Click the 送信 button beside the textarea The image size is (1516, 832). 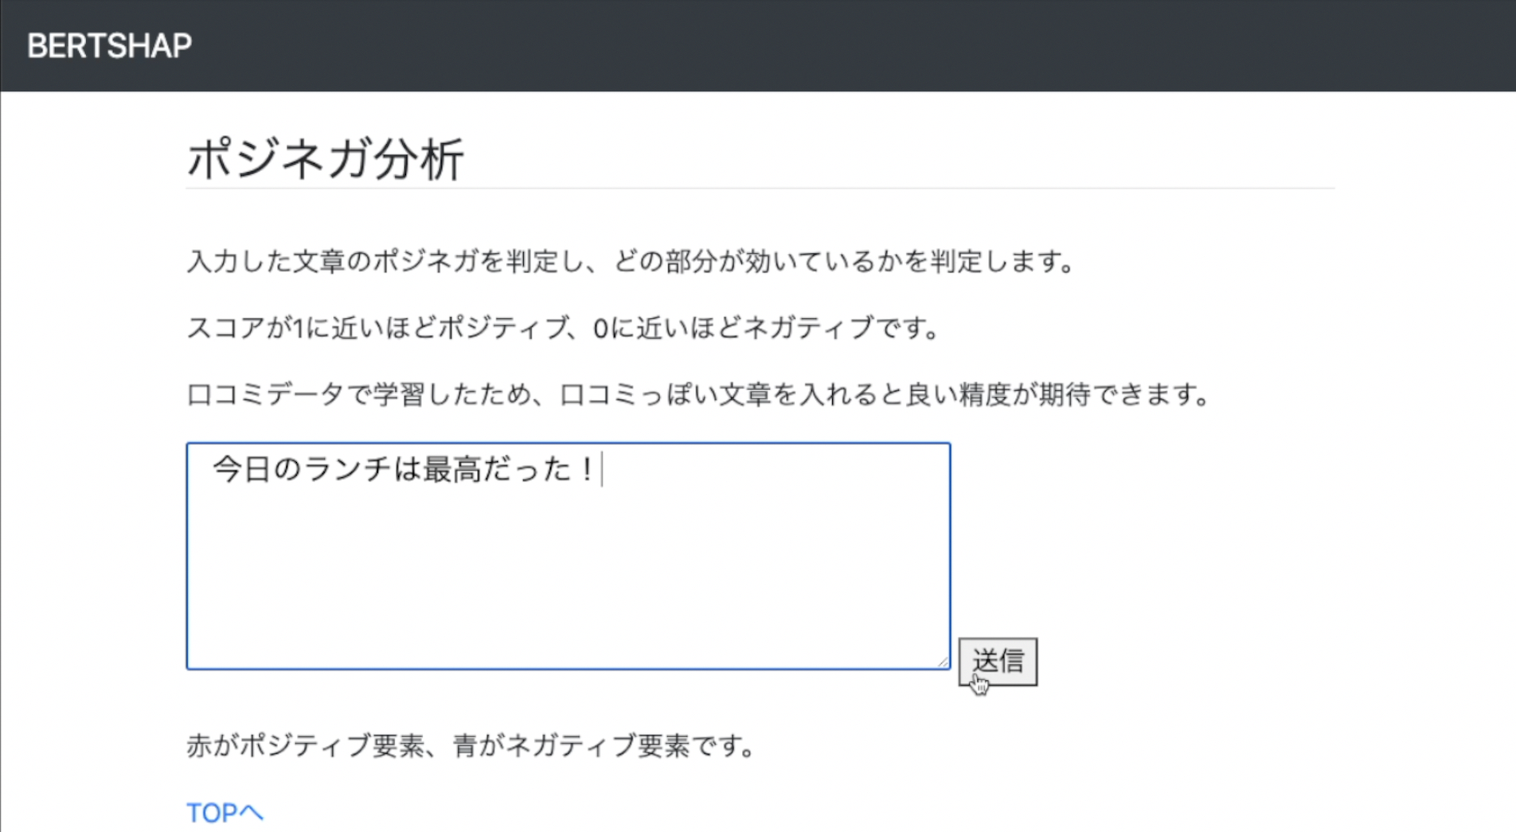coord(998,660)
